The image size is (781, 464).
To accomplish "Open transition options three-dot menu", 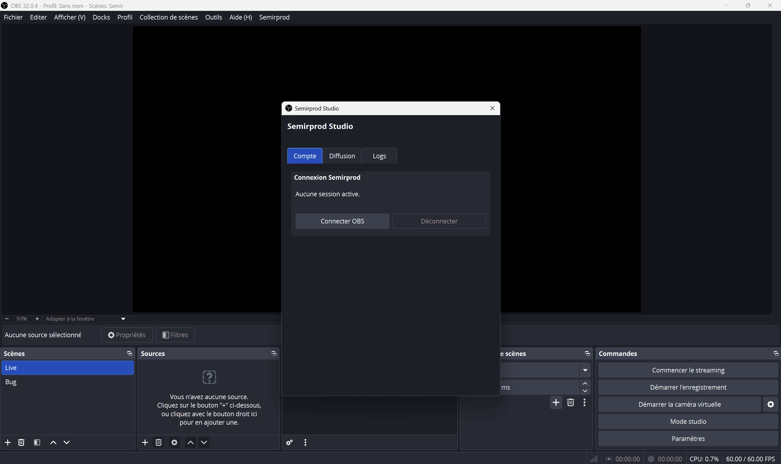I will tap(585, 402).
